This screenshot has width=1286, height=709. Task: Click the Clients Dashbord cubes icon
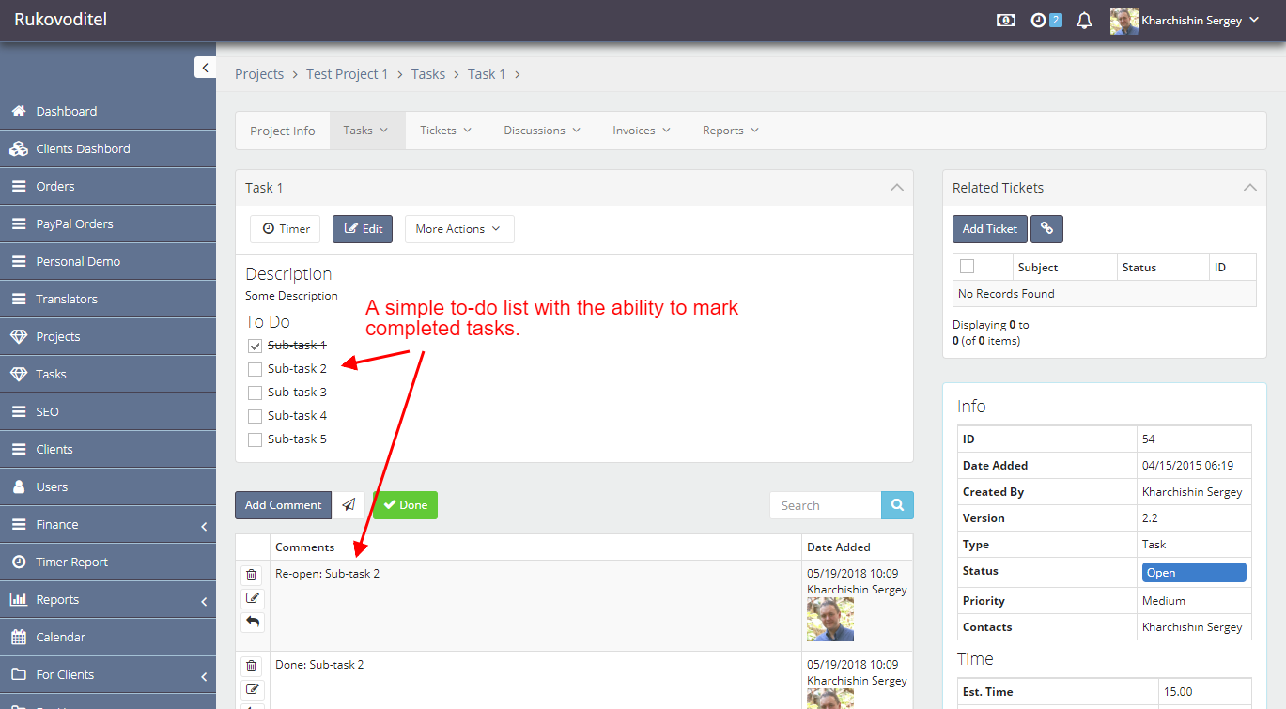18,148
